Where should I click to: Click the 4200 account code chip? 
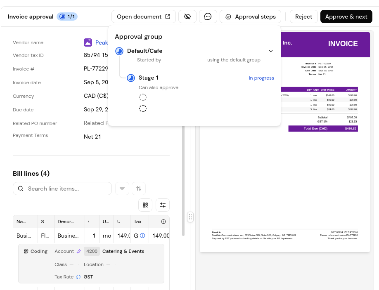pyautogui.click(x=92, y=251)
